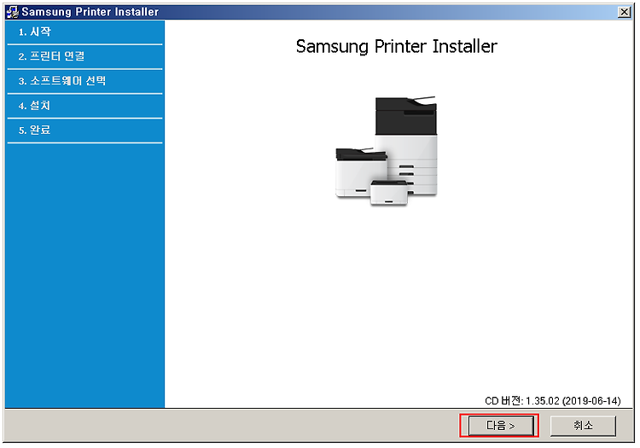Close the Samsung Printer Installer window
Viewport: 640px width, 448px height.
[624, 12]
